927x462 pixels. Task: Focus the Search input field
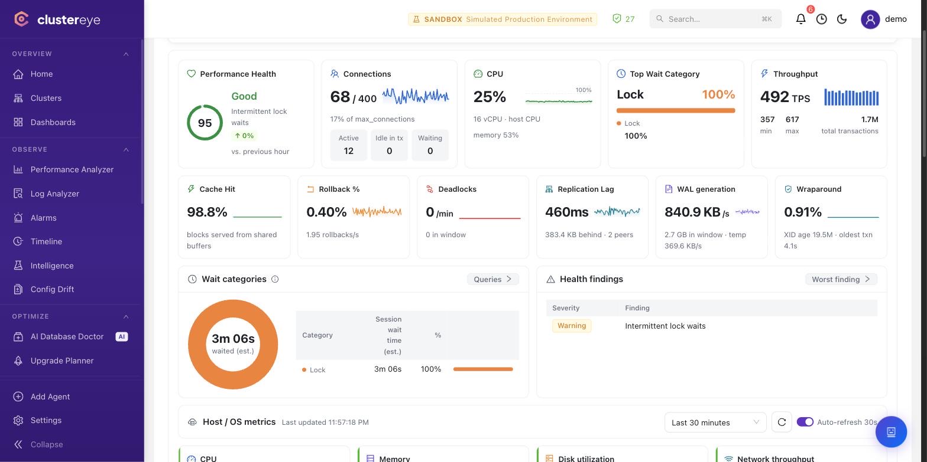click(x=715, y=19)
